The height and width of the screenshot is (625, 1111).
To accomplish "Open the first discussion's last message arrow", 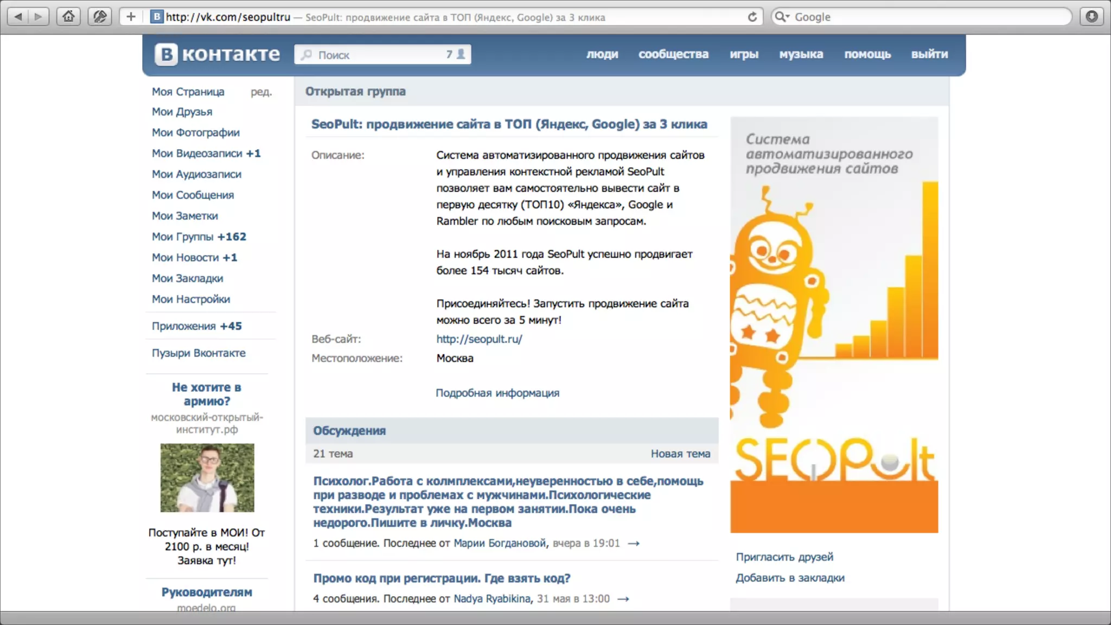I will [634, 544].
